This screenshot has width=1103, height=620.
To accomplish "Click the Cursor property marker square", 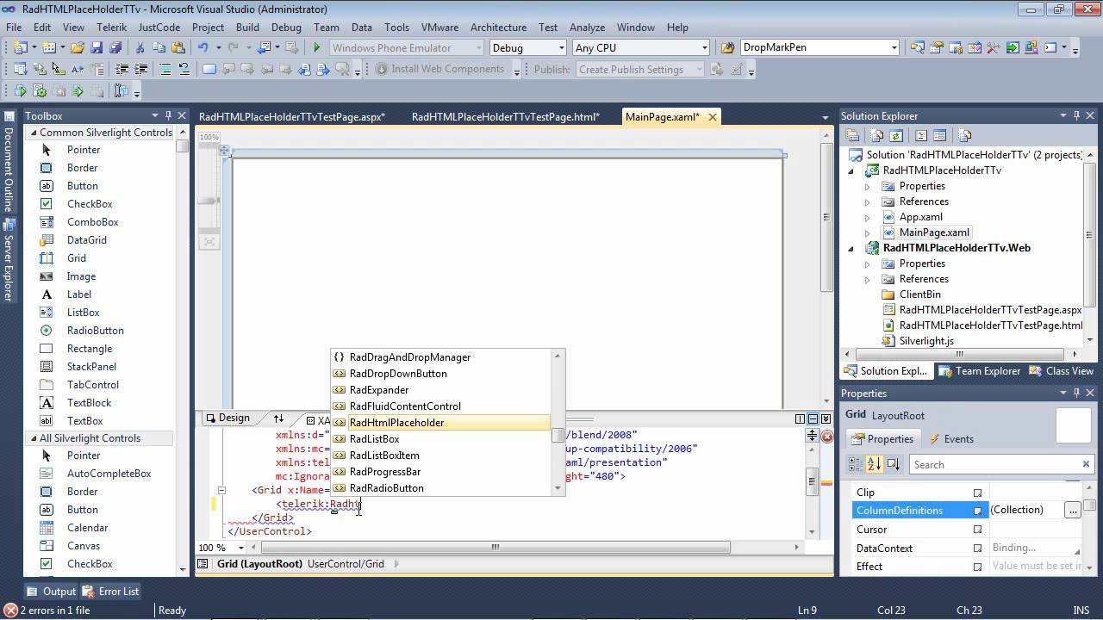I will [x=977, y=530].
